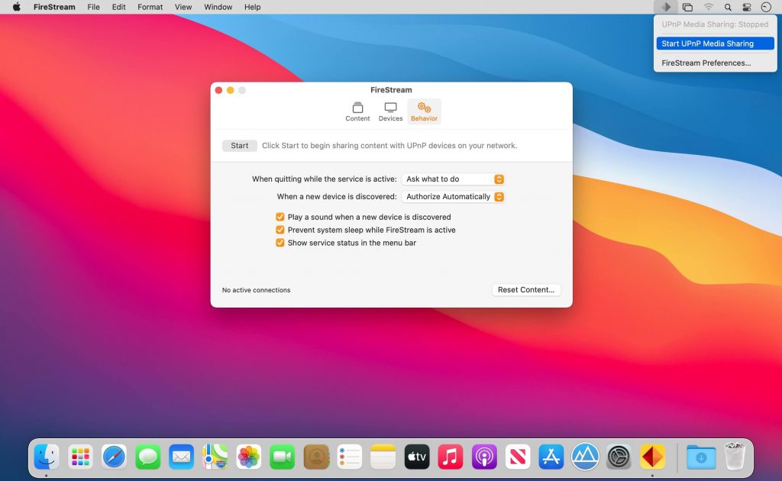Open the Devices pane in FireStream

[x=390, y=111]
